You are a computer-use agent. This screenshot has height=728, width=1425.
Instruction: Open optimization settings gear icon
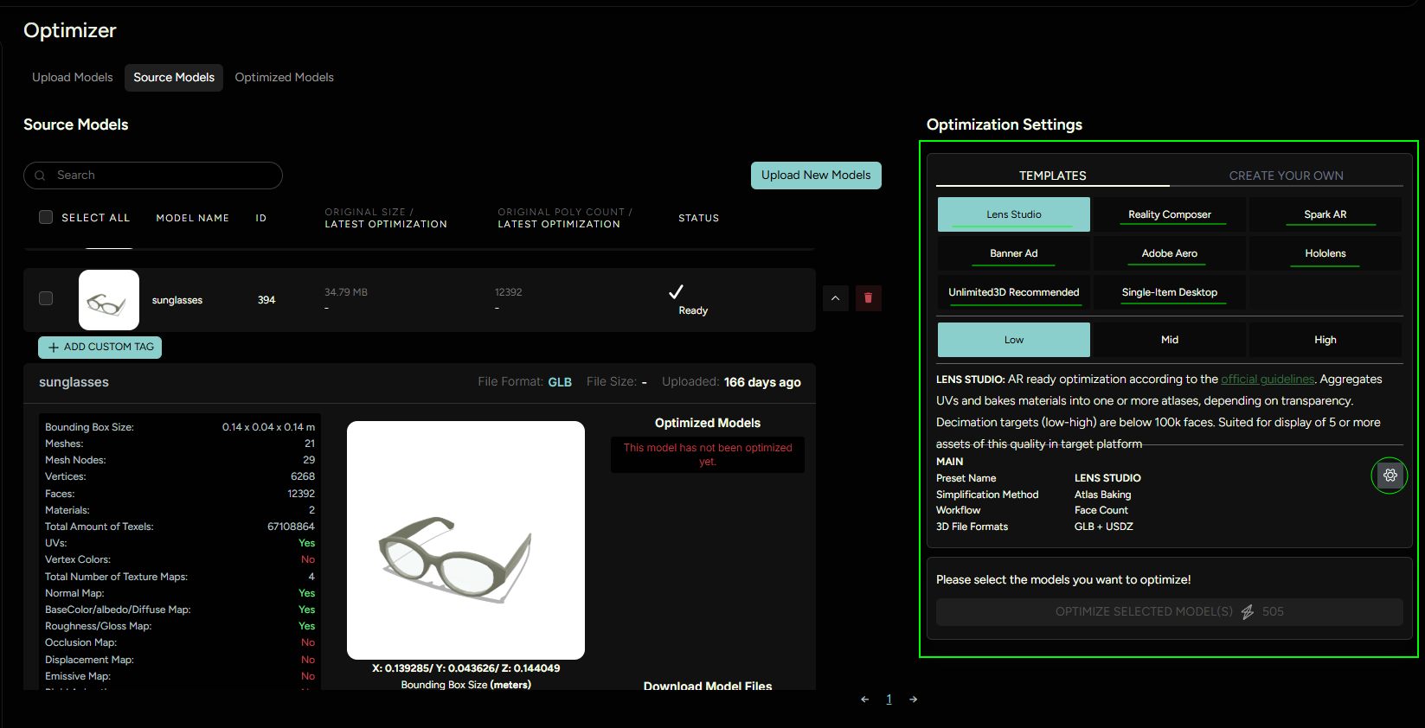tap(1390, 476)
